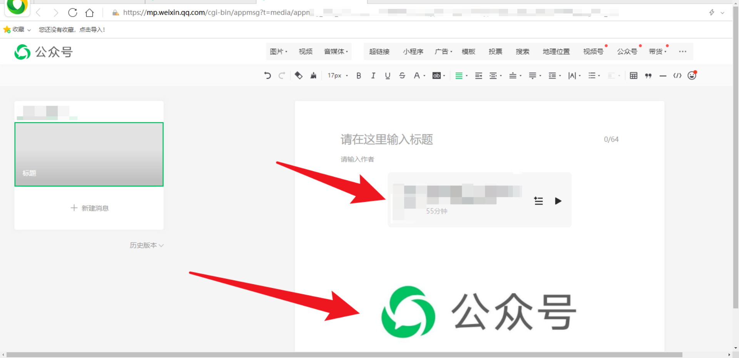Click the import favorites link

[72, 30]
